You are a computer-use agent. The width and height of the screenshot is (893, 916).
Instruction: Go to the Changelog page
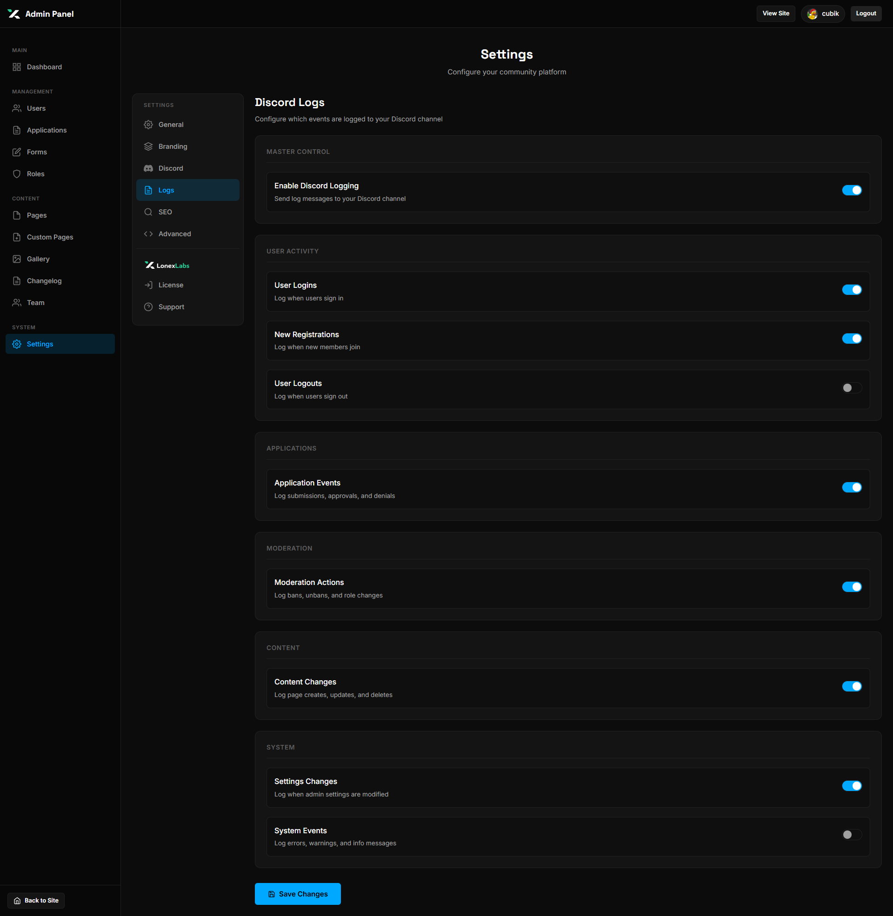tap(60, 281)
